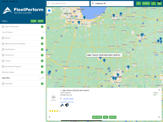The image size is (163, 122).
Task: Check National Account Programs checkbox
Action: point(3,44)
